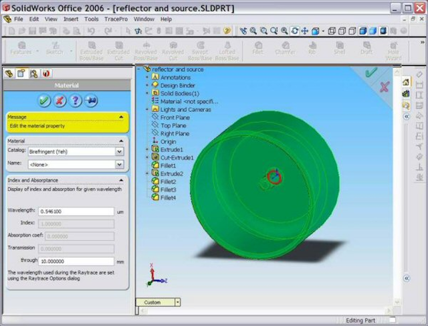Activate the Rotate View tool
The height and width of the screenshot is (326, 428).
(294, 31)
